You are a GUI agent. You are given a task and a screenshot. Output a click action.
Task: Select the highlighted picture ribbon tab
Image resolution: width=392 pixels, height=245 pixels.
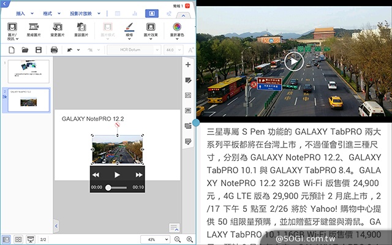[x=152, y=13]
